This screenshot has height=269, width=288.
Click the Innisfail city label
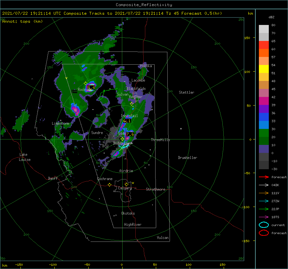coord(130,116)
